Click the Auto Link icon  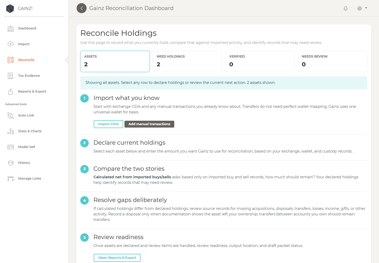point(11,115)
